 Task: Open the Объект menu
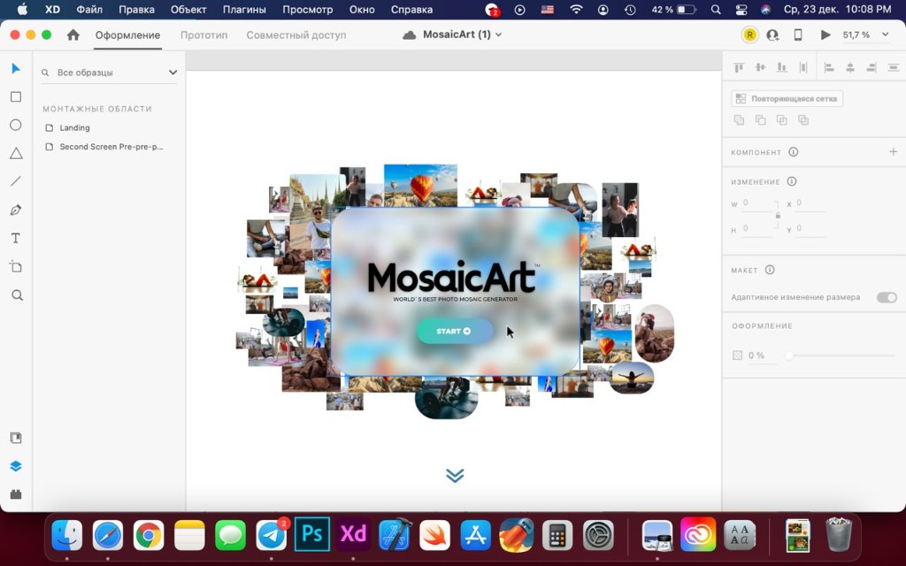(188, 9)
